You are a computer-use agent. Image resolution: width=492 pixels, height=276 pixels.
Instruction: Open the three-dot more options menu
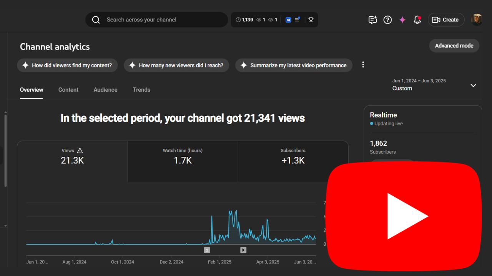tap(363, 65)
